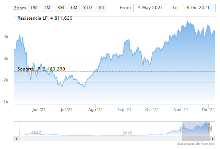This screenshot has width=220, height=149.
Task: Select the 1M zoom range
Action: click(x=47, y=8)
